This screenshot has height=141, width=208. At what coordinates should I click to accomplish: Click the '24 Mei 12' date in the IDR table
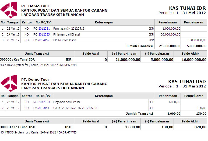[x=13, y=34]
